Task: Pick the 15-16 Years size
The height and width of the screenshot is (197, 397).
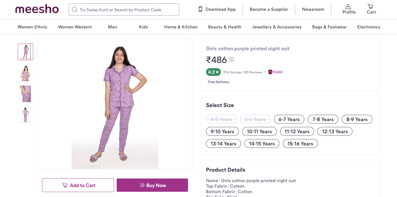Action: point(300,144)
